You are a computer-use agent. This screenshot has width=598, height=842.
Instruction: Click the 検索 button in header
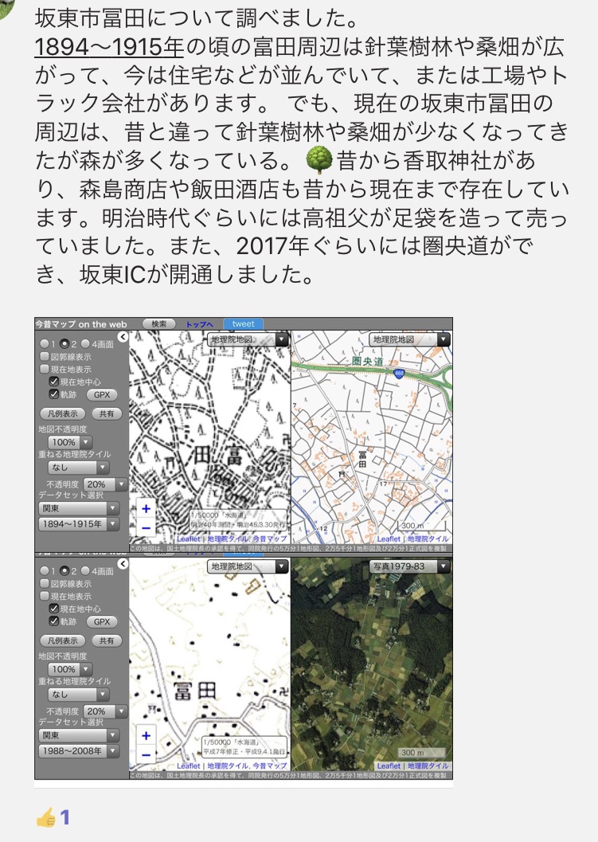point(159,323)
